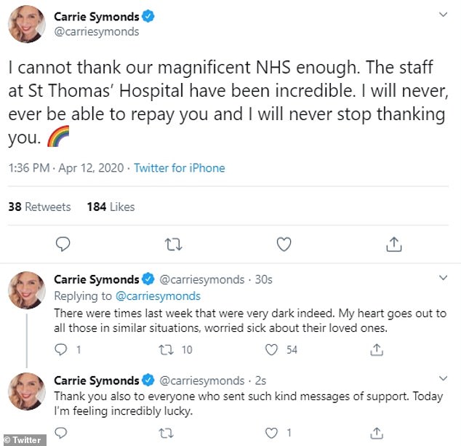Viewport: 461px width, 446px height.
Task: Reply to the main NHS thank-you tweet
Action: coord(63,244)
